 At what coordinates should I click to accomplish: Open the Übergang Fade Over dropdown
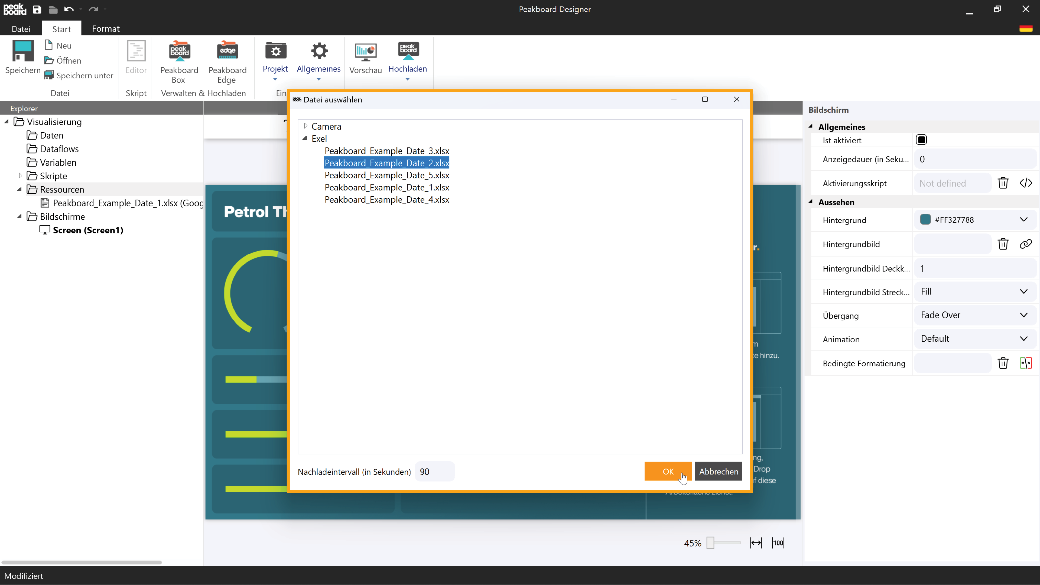(975, 315)
